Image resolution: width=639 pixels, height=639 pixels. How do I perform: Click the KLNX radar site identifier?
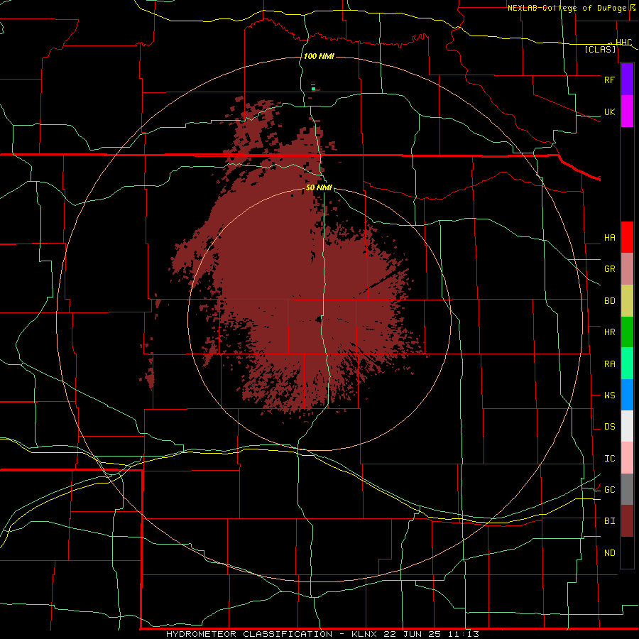[x=364, y=634]
